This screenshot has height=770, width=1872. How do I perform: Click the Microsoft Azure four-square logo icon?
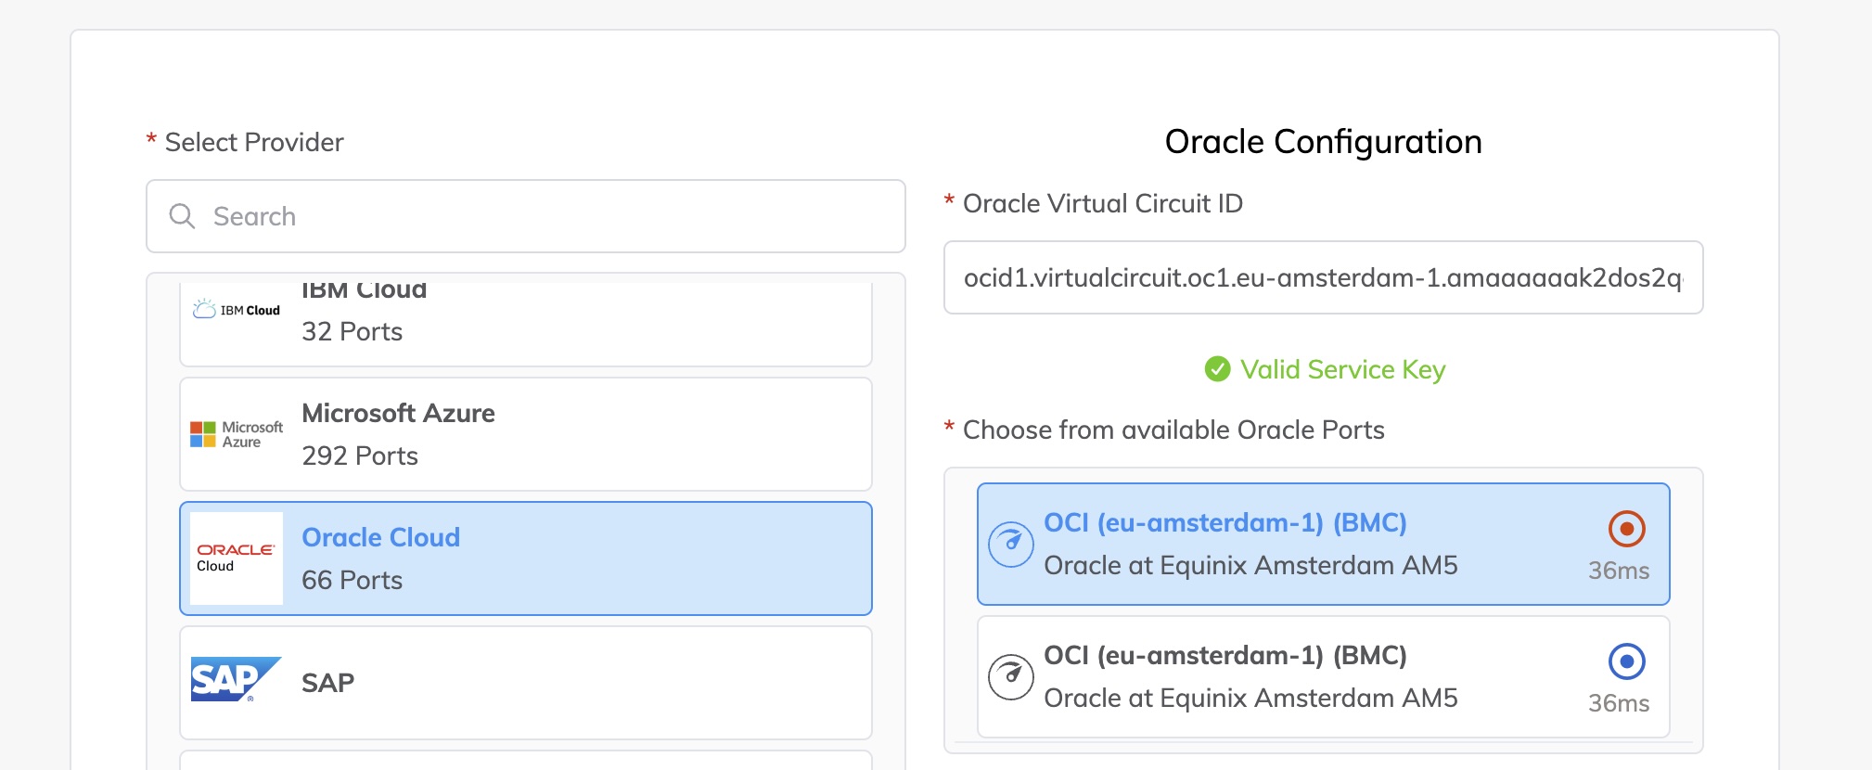pyautogui.click(x=202, y=432)
